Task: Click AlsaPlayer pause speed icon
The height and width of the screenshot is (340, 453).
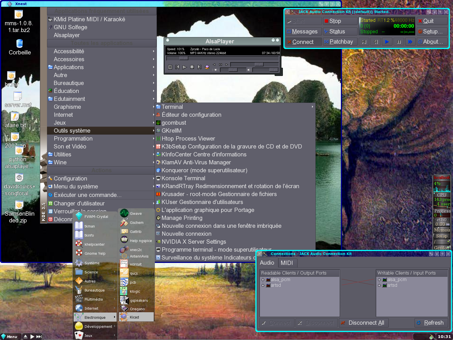Action: click(x=220, y=65)
